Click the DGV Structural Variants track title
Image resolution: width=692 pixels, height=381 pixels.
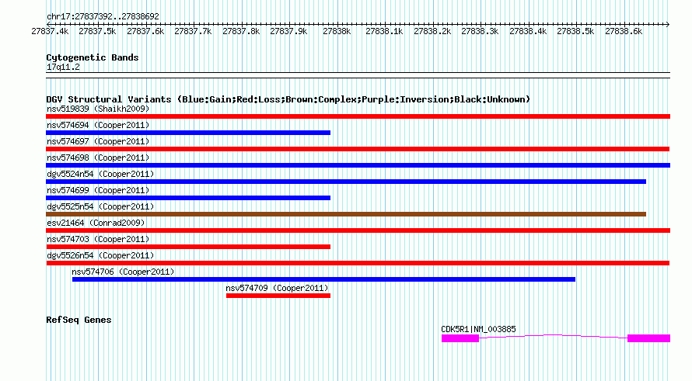(x=288, y=99)
